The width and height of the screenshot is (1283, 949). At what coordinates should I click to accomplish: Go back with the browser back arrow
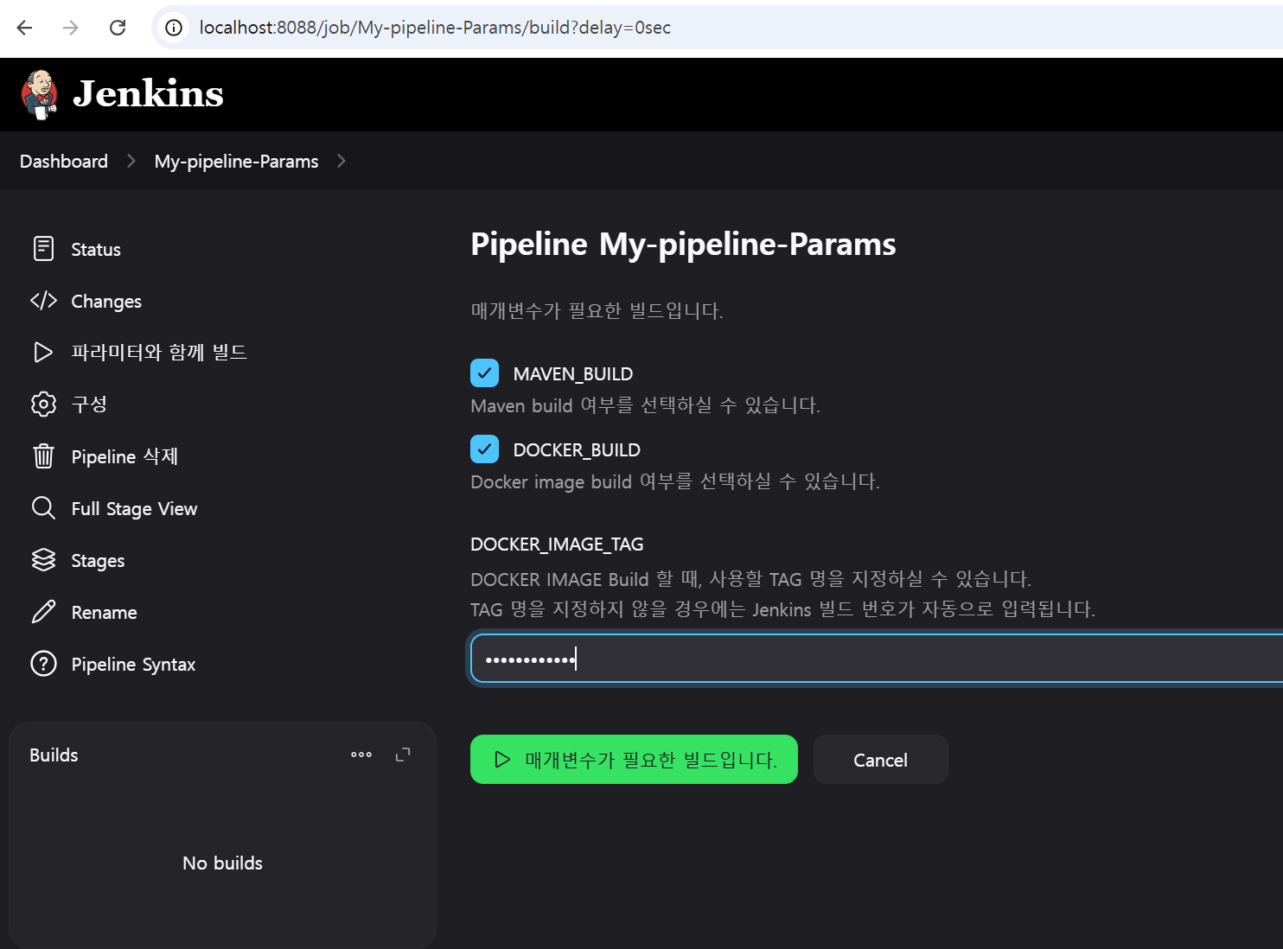(24, 28)
